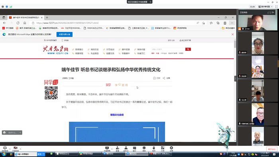The image size is (279, 157).
Task: Open Edge collections icon
Action: coord(218,23)
